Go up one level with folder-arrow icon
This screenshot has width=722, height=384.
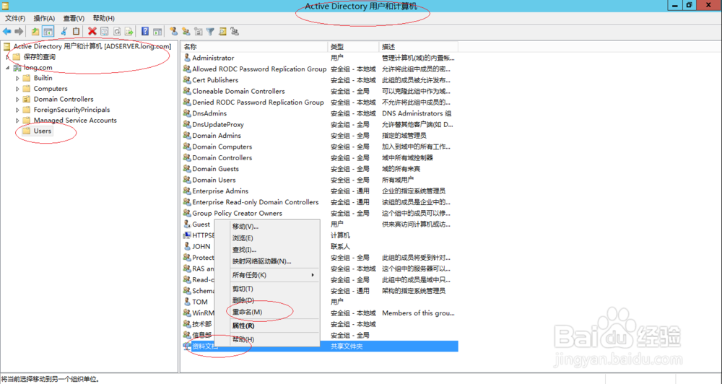[x=35, y=31]
